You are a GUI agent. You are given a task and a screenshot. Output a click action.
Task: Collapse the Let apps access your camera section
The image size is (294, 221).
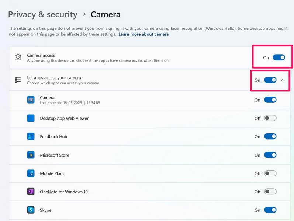283,80
